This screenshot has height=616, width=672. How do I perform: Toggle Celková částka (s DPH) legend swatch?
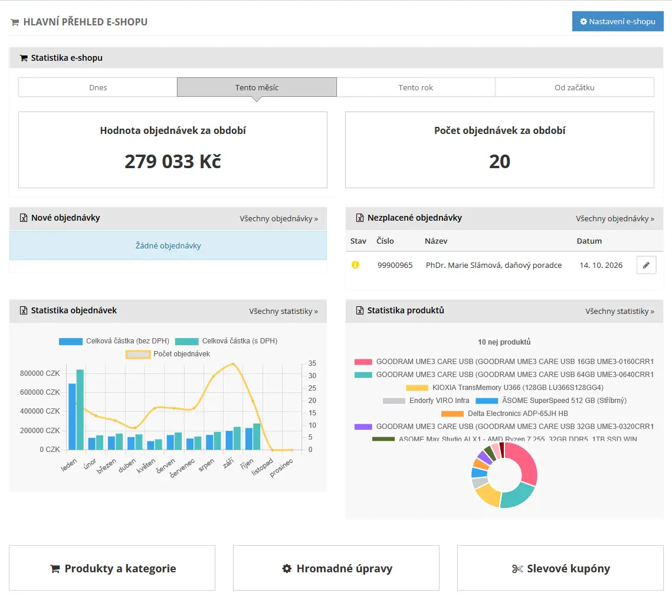point(187,342)
